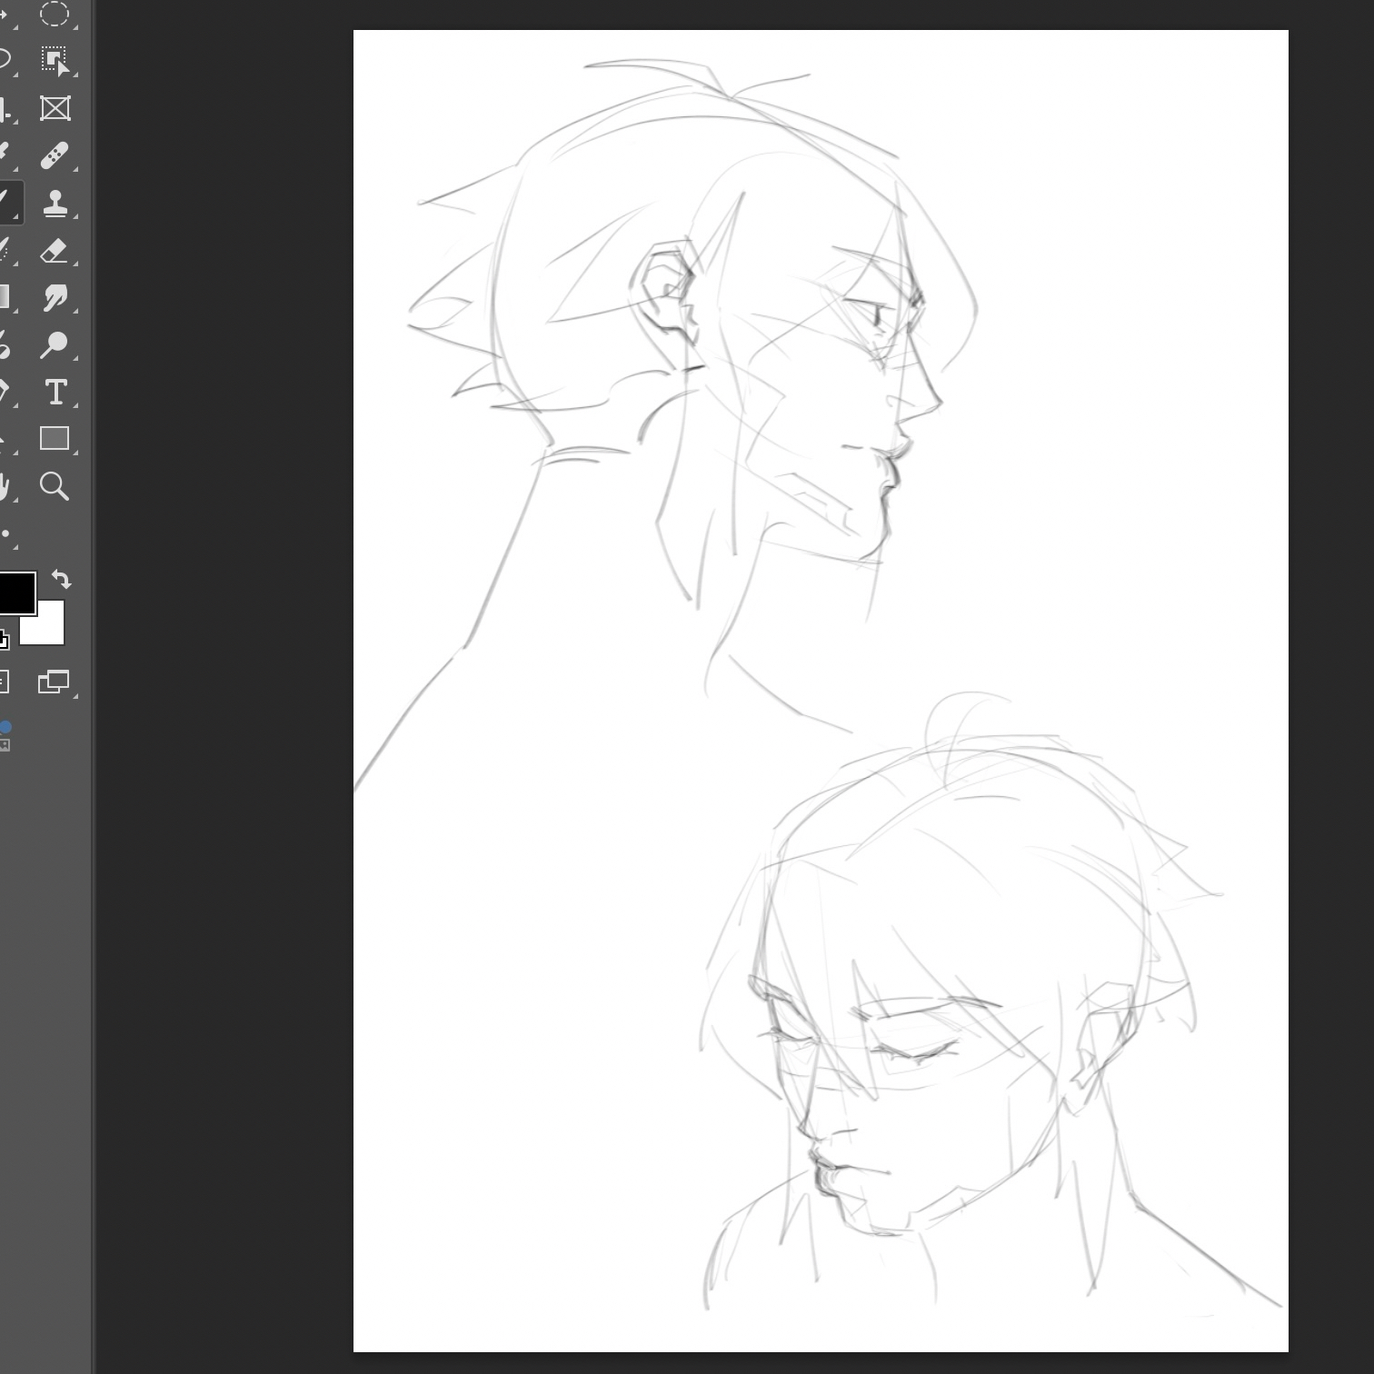Select the Smudge tool
1374x1374 pixels.
[x=55, y=297]
